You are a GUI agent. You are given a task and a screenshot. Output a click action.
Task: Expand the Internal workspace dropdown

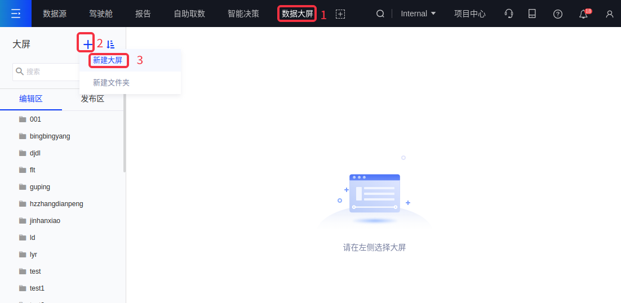tap(418, 14)
